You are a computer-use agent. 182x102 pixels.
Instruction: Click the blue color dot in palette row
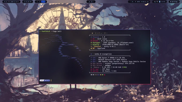[x=99, y=75]
